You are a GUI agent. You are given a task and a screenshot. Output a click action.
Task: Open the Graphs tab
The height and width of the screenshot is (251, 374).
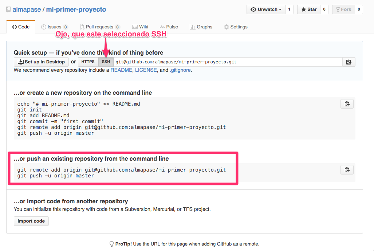201,27
